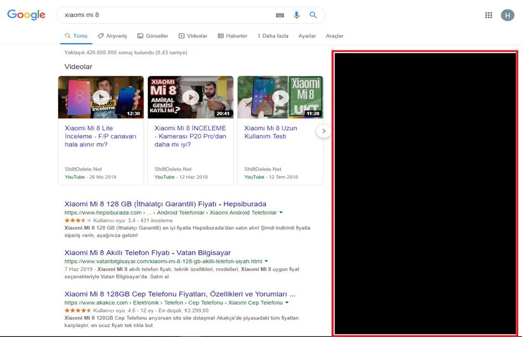The width and height of the screenshot is (522, 337).
Task: Click Kullanıcı oyu: 3,4 - 431 inceleme
Action: click(x=133, y=220)
